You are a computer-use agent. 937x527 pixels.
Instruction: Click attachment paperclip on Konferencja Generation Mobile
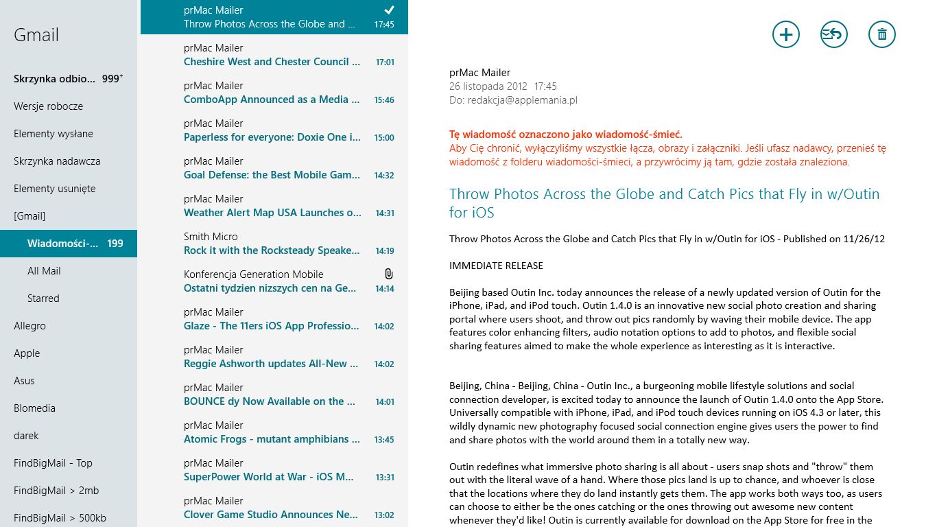pos(389,274)
